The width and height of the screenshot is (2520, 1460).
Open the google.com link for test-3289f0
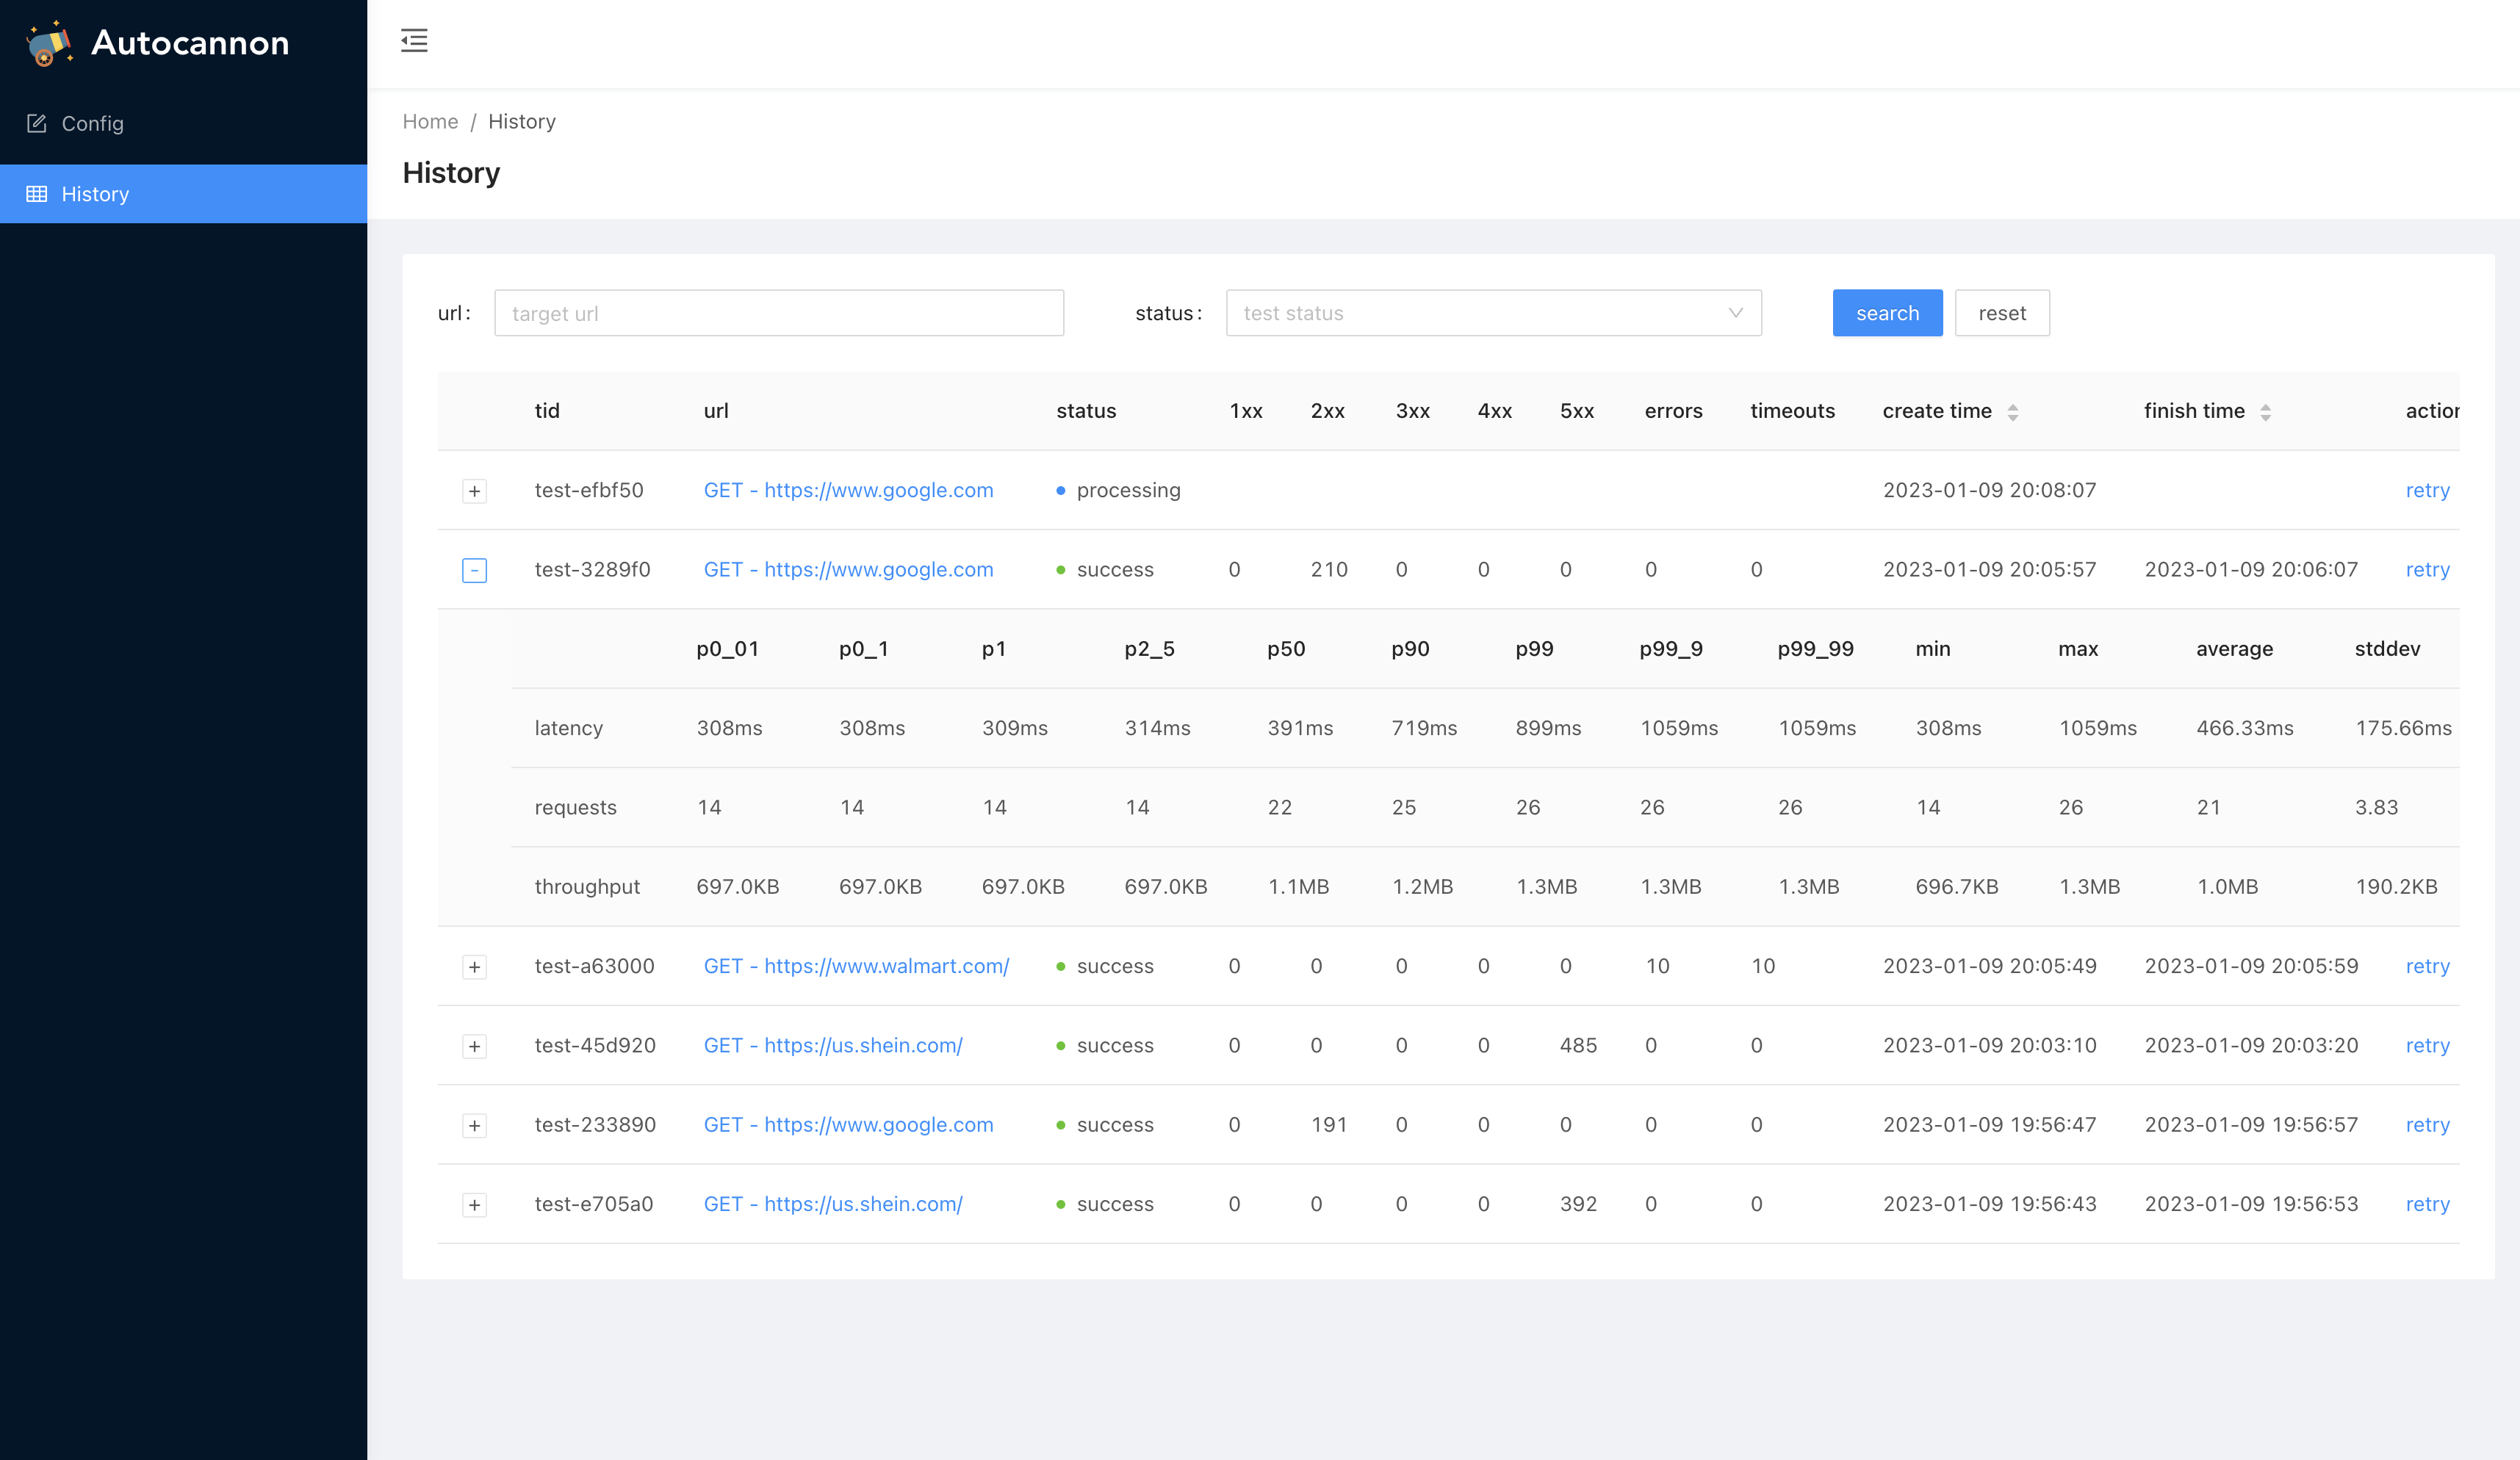[848, 568]
